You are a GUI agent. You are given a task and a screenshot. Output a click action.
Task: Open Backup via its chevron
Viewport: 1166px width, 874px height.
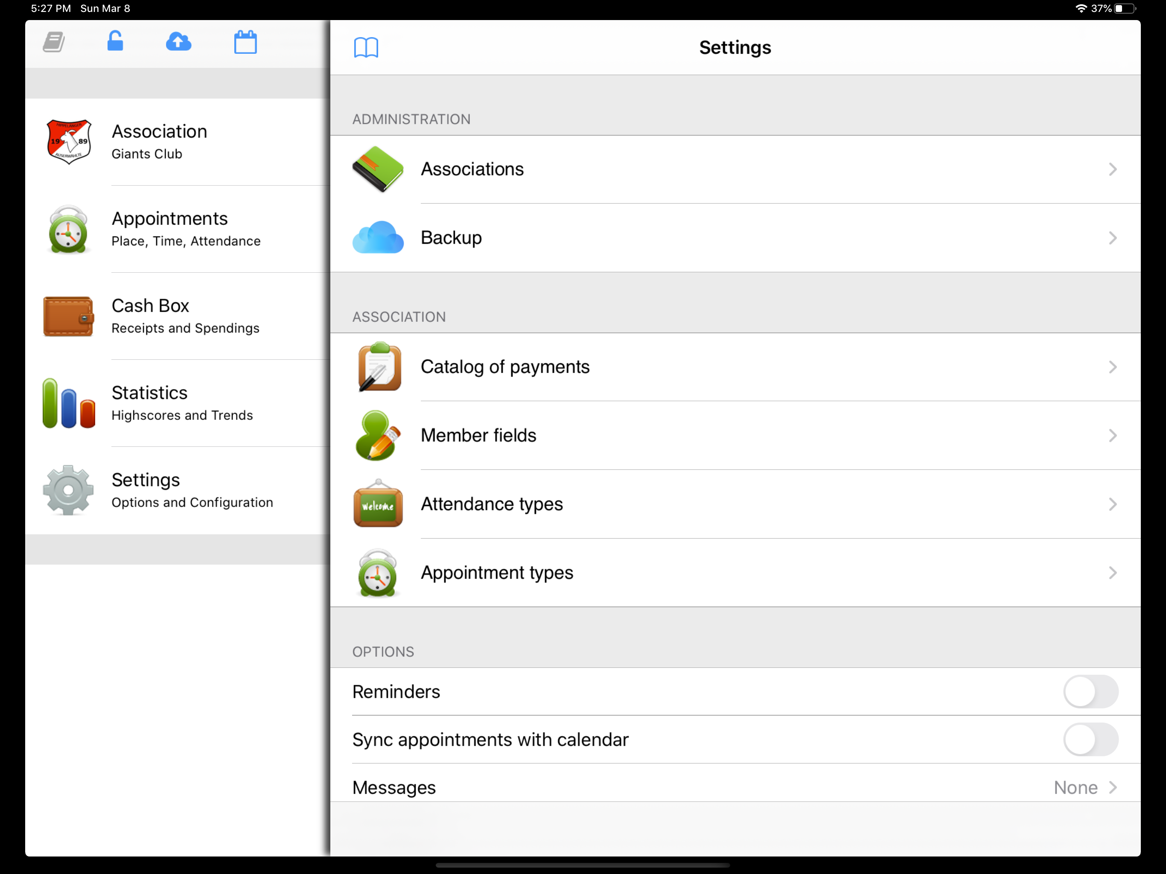click(1113, 238)
